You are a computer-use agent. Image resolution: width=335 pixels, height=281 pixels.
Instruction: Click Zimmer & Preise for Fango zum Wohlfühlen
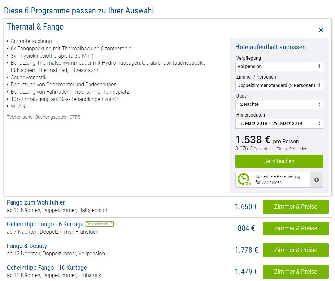click(296, 207)
